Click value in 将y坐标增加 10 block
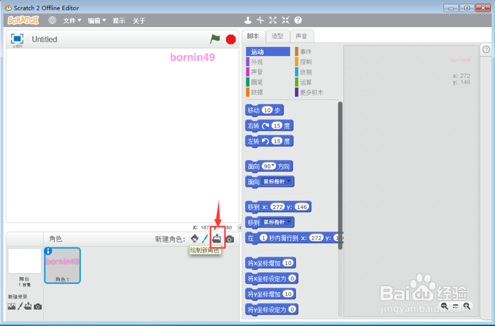 tap(288, 294)
